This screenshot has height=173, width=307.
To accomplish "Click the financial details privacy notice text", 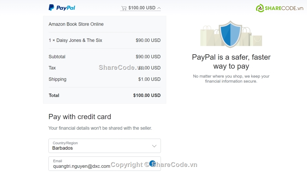I will click(x=100, y=128).
